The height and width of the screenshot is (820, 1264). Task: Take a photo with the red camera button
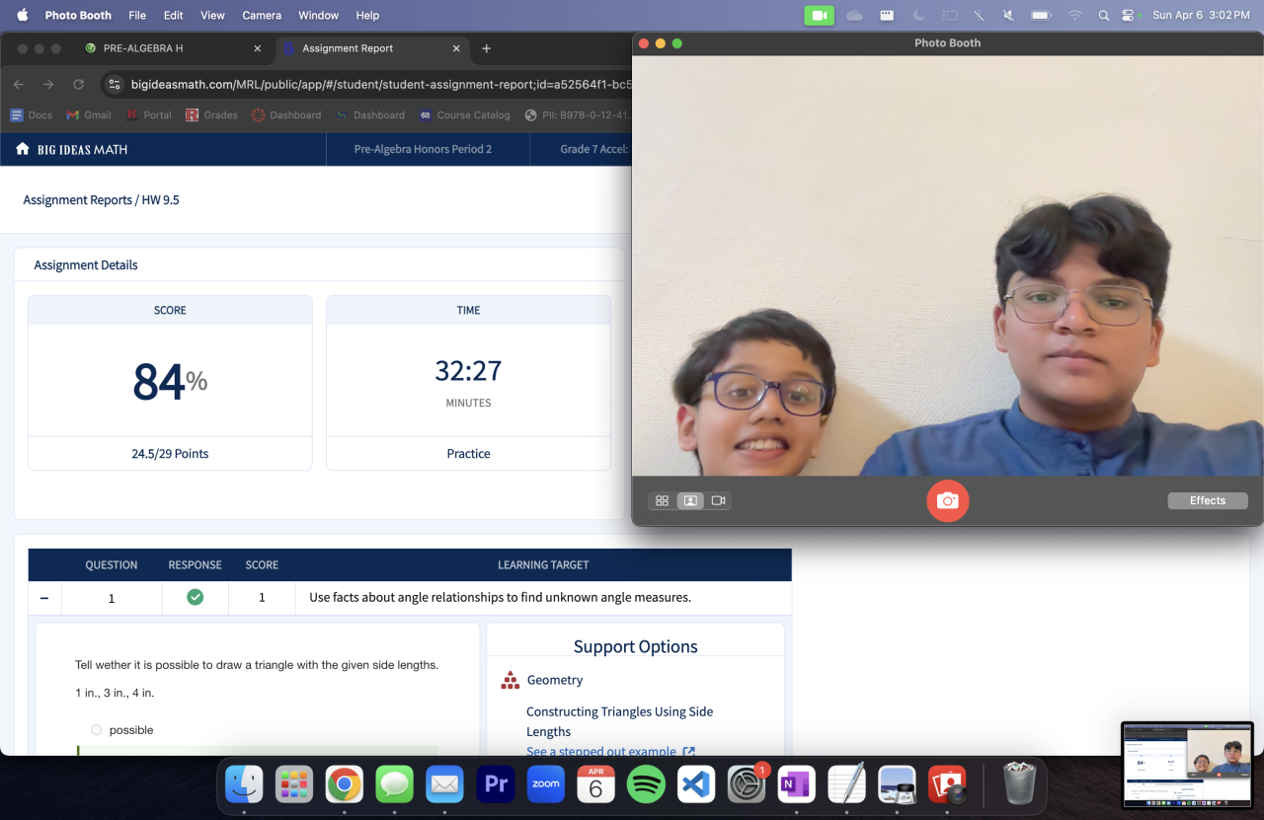pyautogui.click(x=947, y=501)
